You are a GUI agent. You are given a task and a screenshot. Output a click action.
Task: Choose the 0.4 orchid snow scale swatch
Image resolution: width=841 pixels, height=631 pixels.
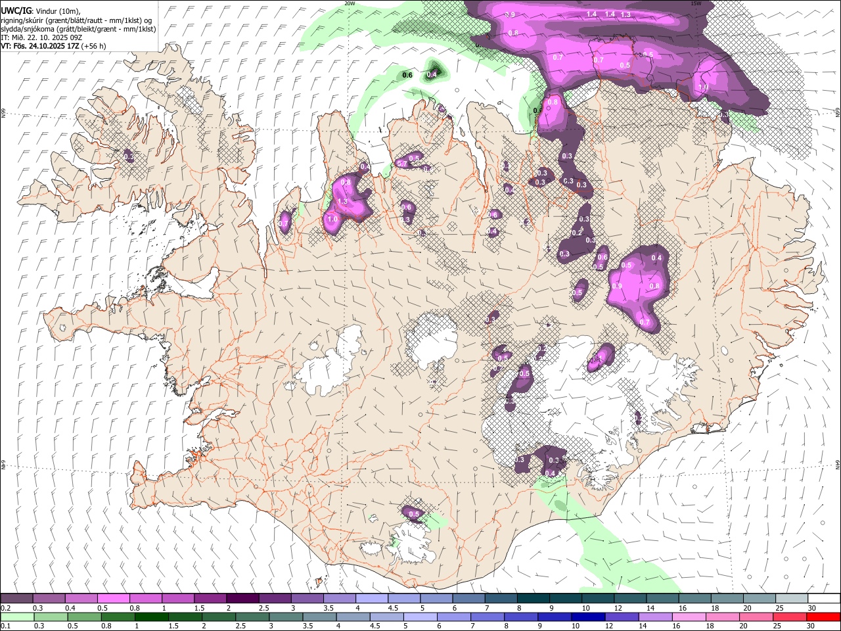(81, 599)
